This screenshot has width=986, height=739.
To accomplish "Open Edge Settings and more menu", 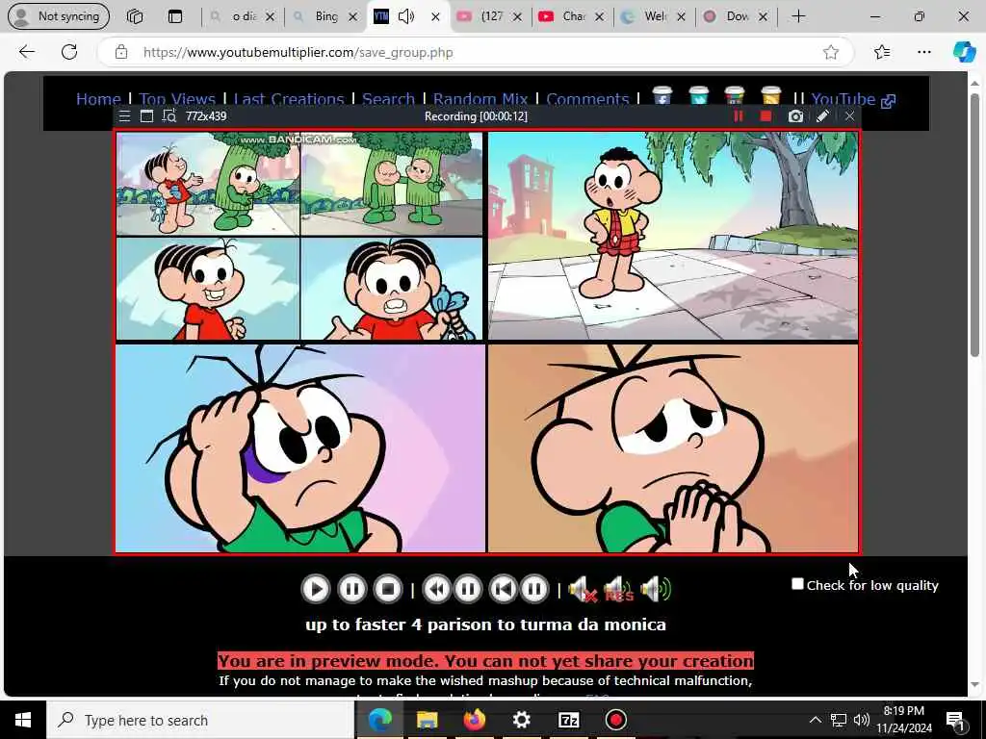I will [923, 52].
